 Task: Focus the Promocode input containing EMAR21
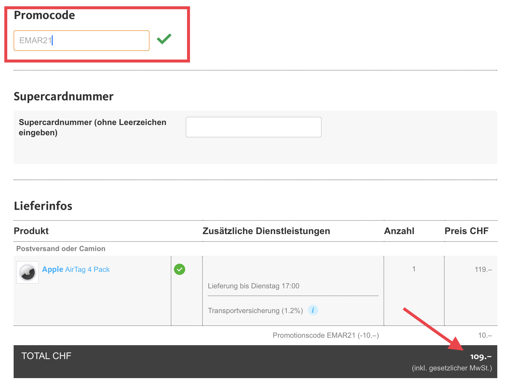(x=81, y=41)
